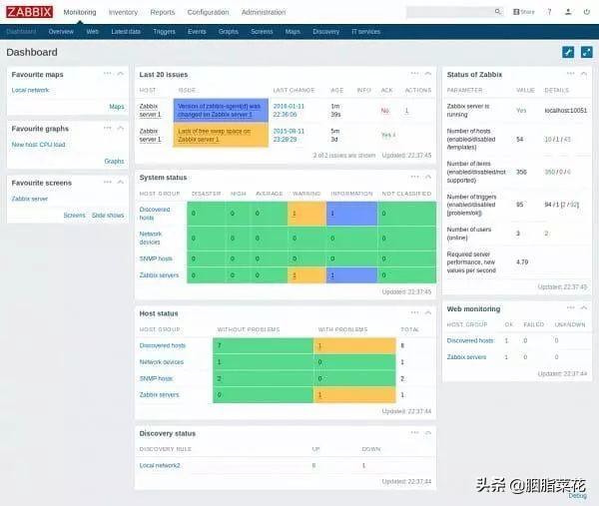Open the Configuration menu
Viewport: 599px width, 506px height.
pos(208,12)
